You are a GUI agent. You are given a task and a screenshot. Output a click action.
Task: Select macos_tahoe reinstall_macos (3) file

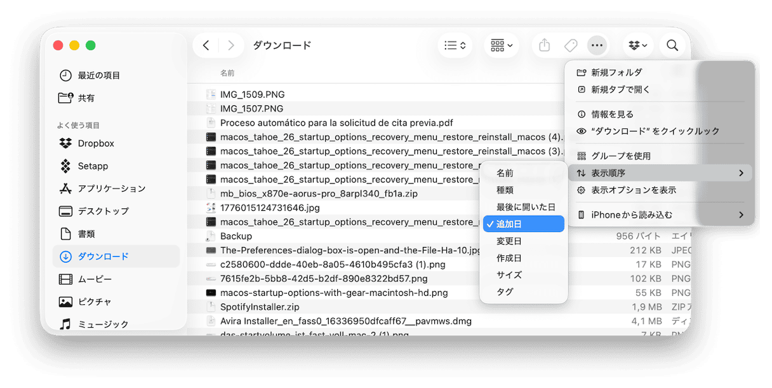[392, 151]
